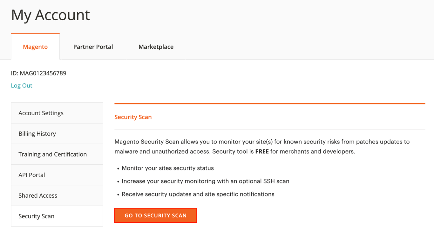Open Training and Certification page

tap(53, 154)
